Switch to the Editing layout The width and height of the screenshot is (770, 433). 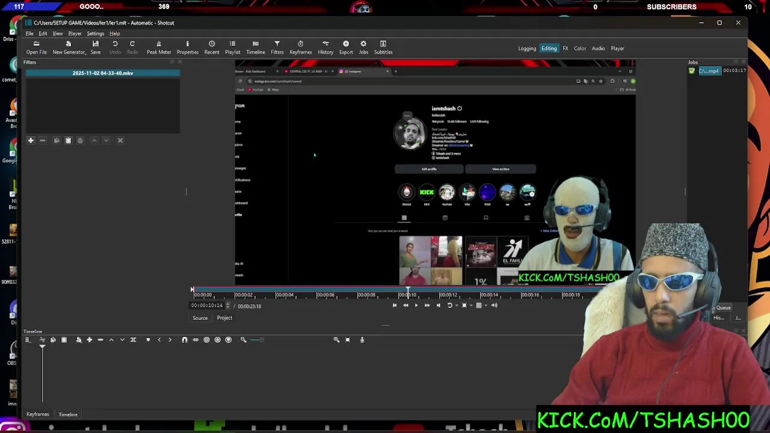(x=549, y=48)
